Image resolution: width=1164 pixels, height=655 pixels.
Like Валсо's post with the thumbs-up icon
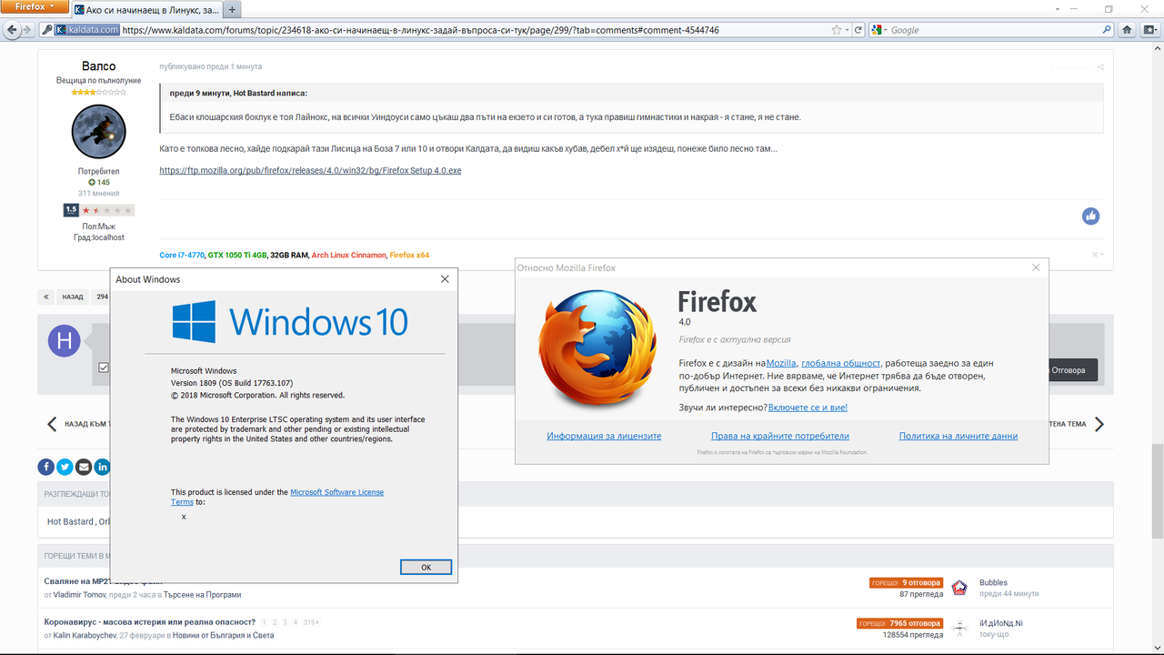tap(1090, 217)
